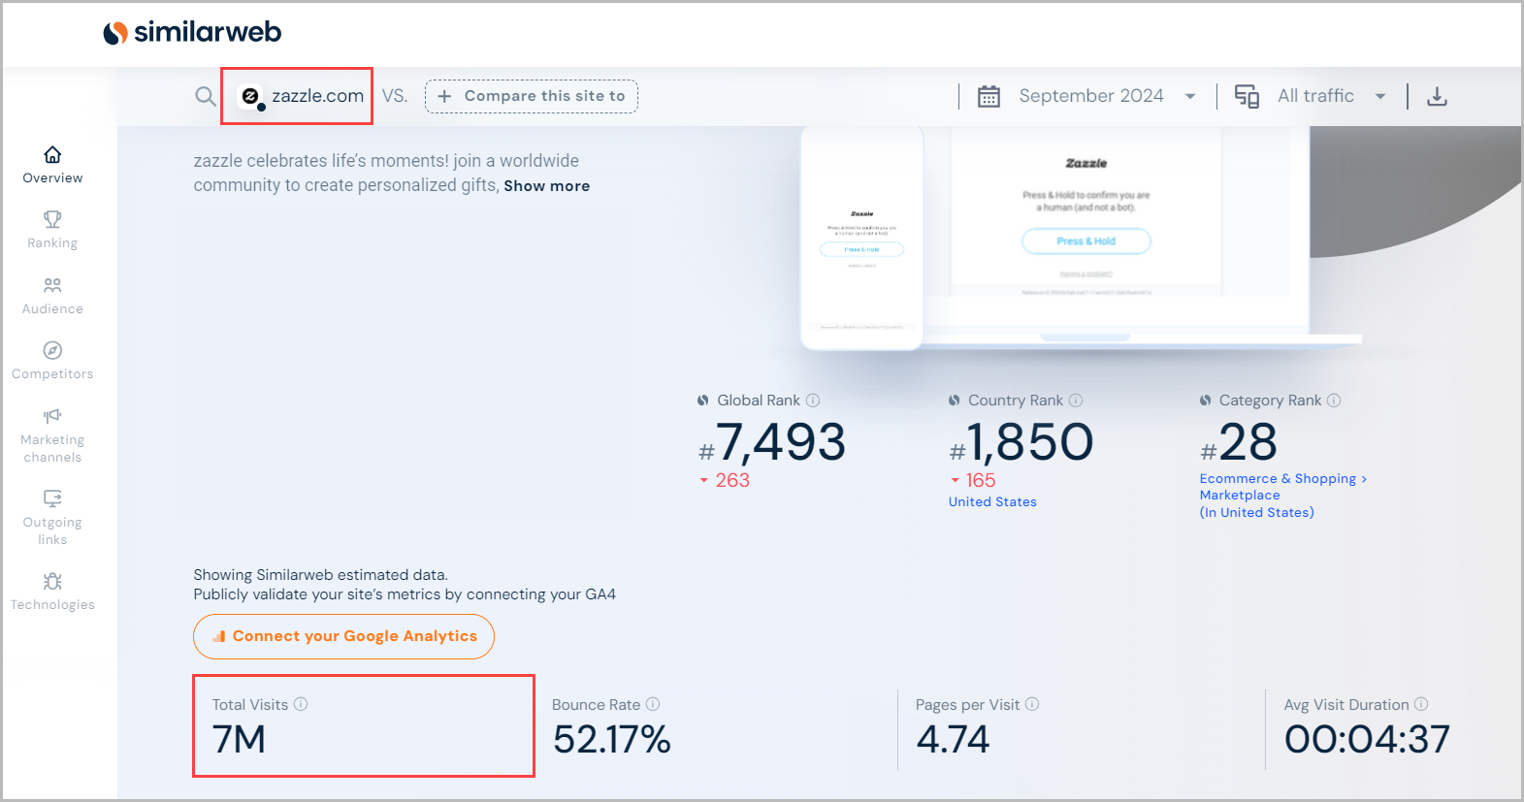Expand the date dropdown arrow

point(1190,96)
